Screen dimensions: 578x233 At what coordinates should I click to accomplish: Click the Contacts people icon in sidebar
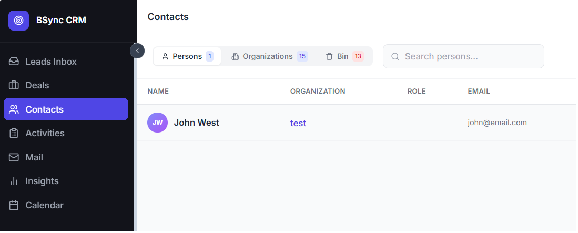pos(14,109)
